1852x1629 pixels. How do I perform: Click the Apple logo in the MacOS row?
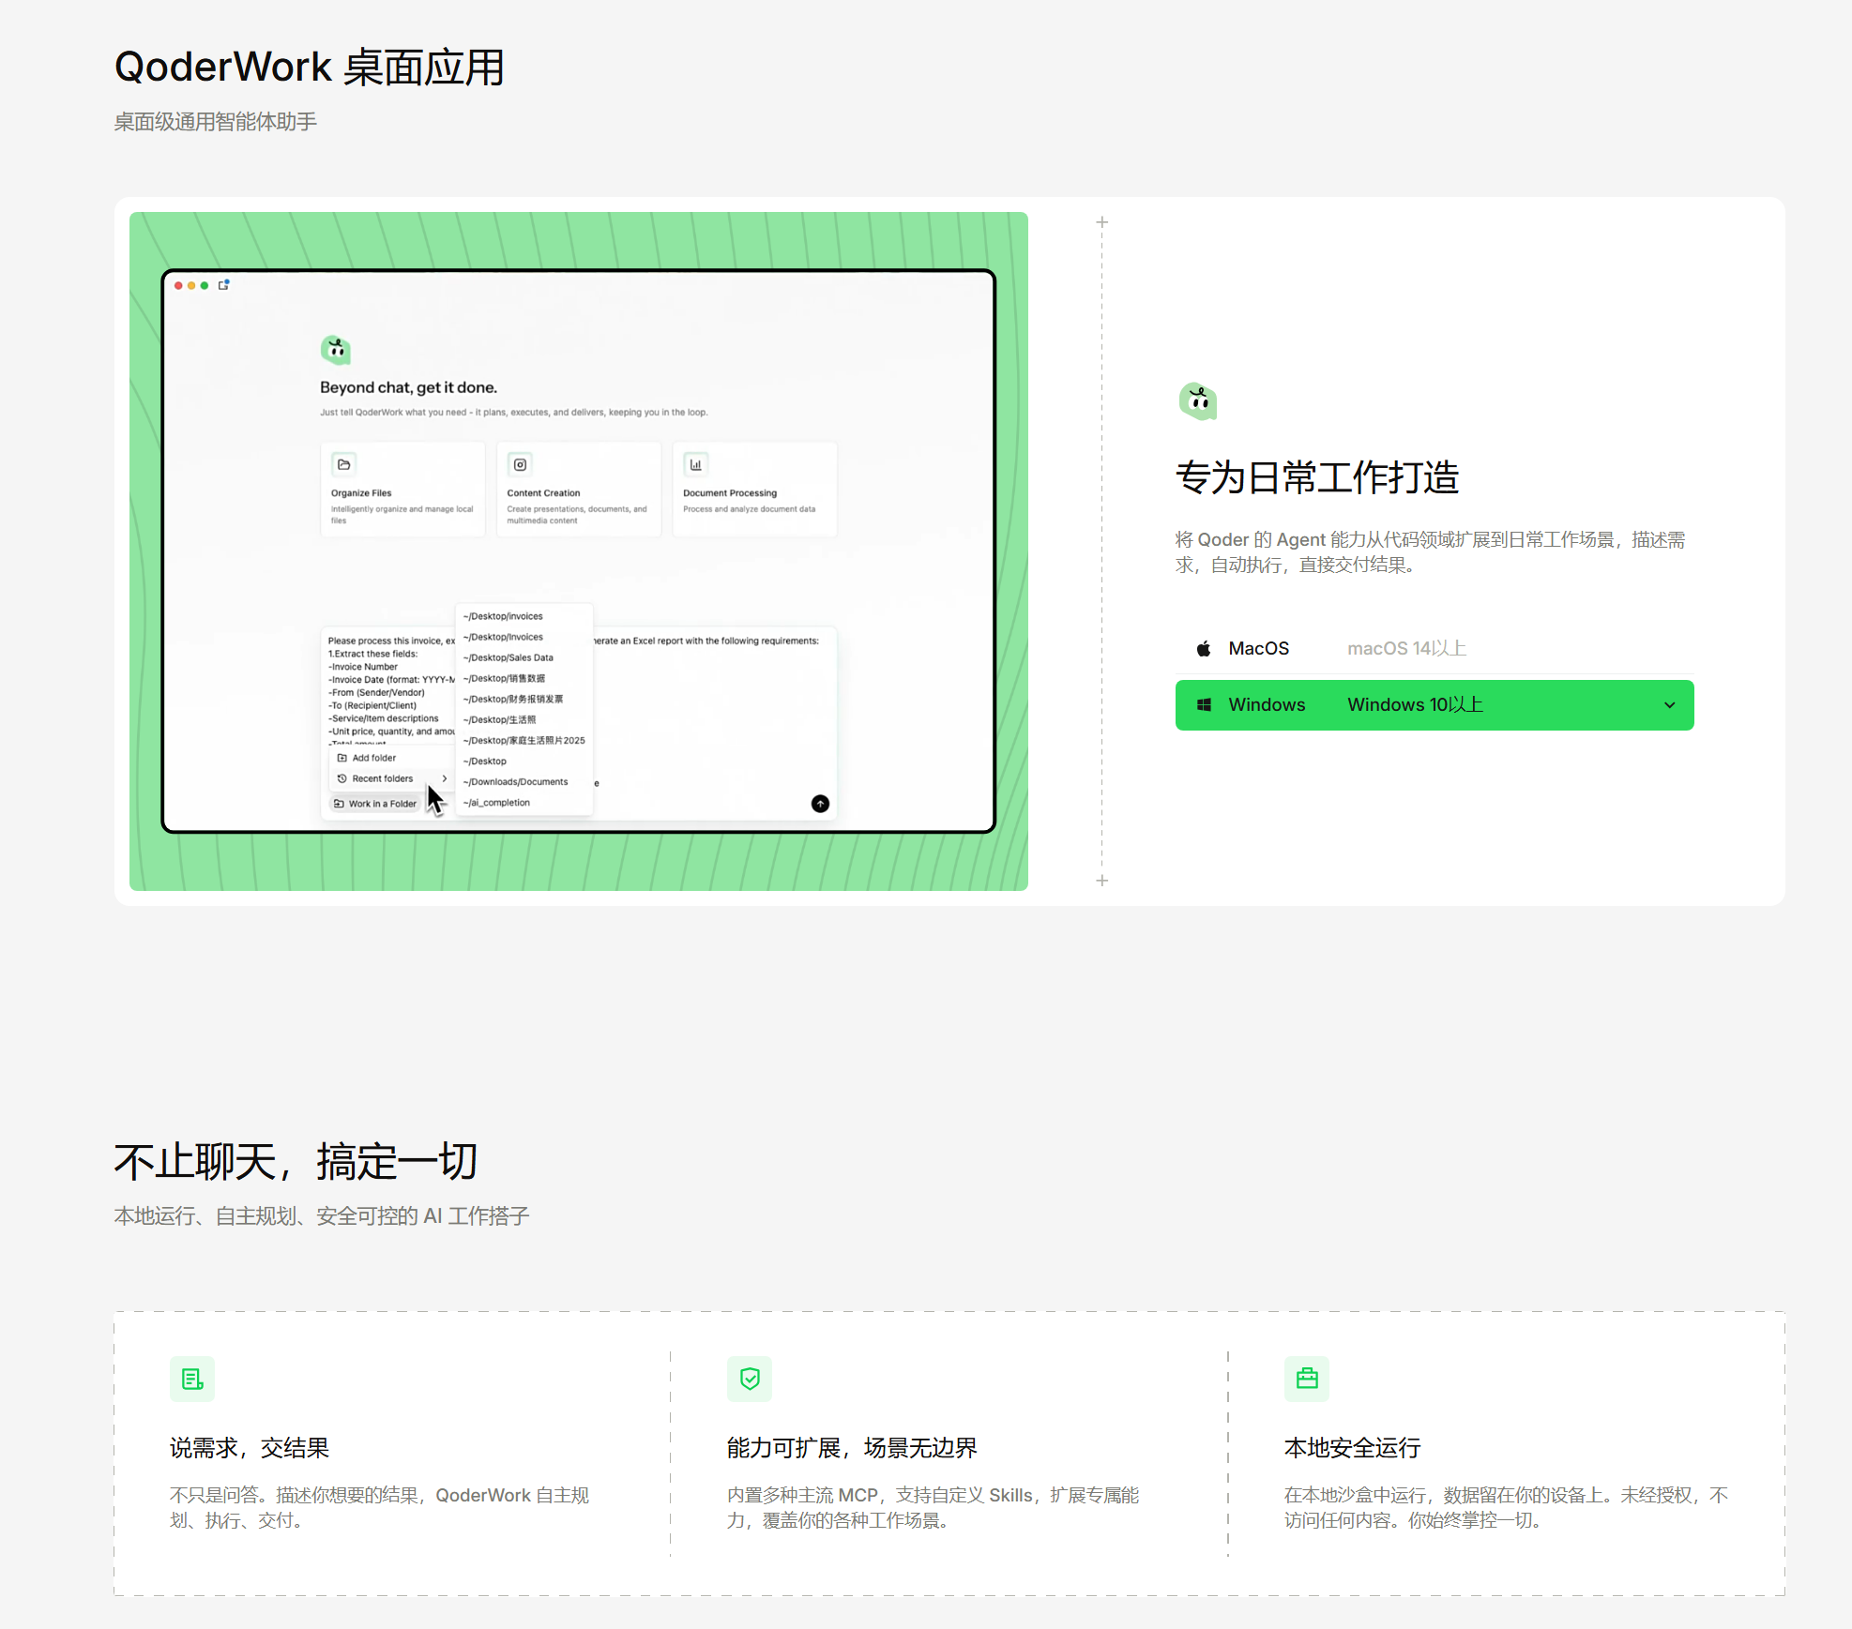pyautogui.click(x=1204, y=649)
